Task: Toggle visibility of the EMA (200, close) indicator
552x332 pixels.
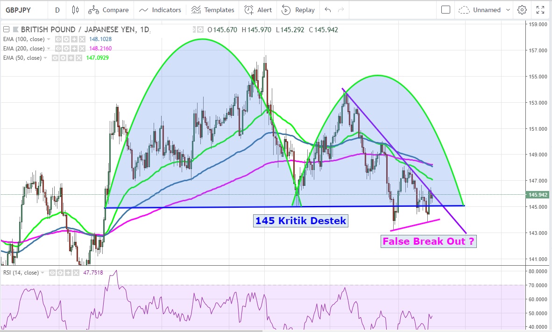Action: click(x=59, y=49)
